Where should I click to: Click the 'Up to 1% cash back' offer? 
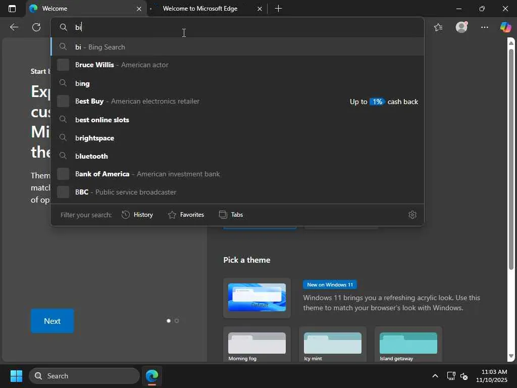(384, 102)
